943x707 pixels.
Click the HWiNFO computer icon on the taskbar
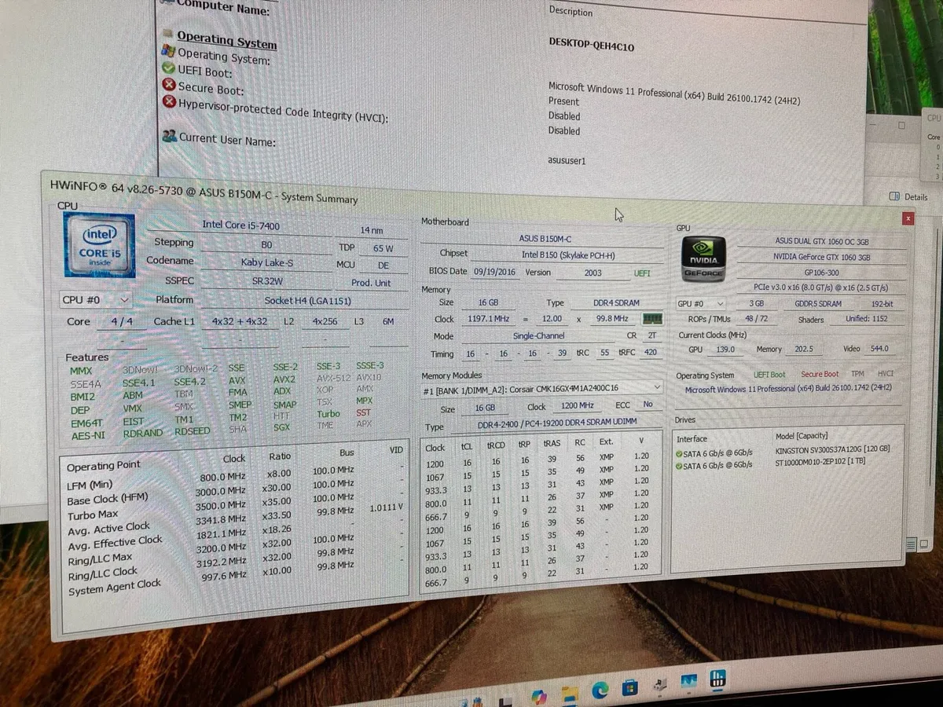pyautogui.click(x=659, y=685)
